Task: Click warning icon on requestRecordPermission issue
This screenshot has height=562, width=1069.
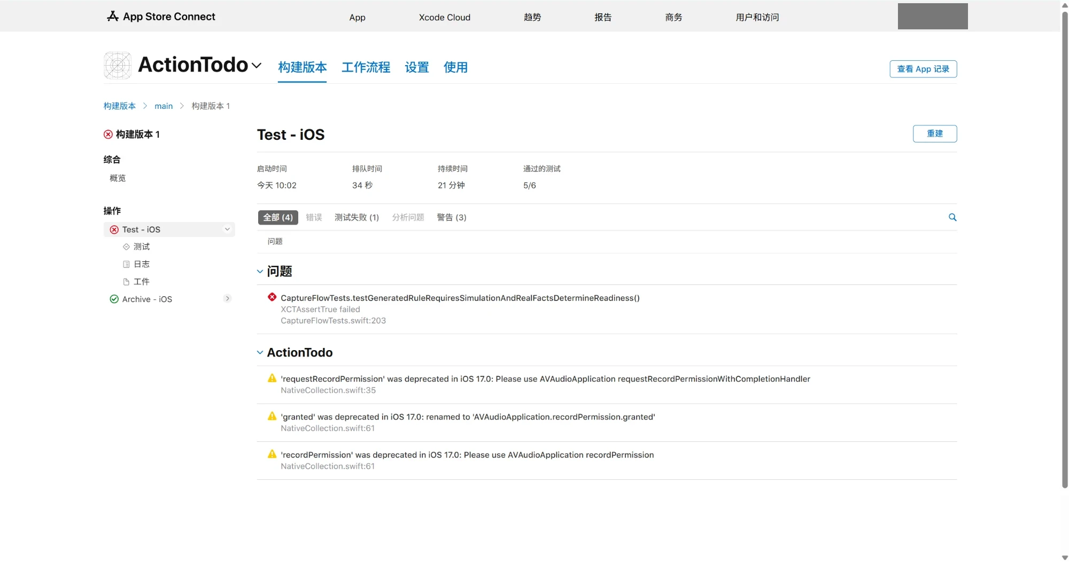Action: pyautogui.click(x=272, y=378)
